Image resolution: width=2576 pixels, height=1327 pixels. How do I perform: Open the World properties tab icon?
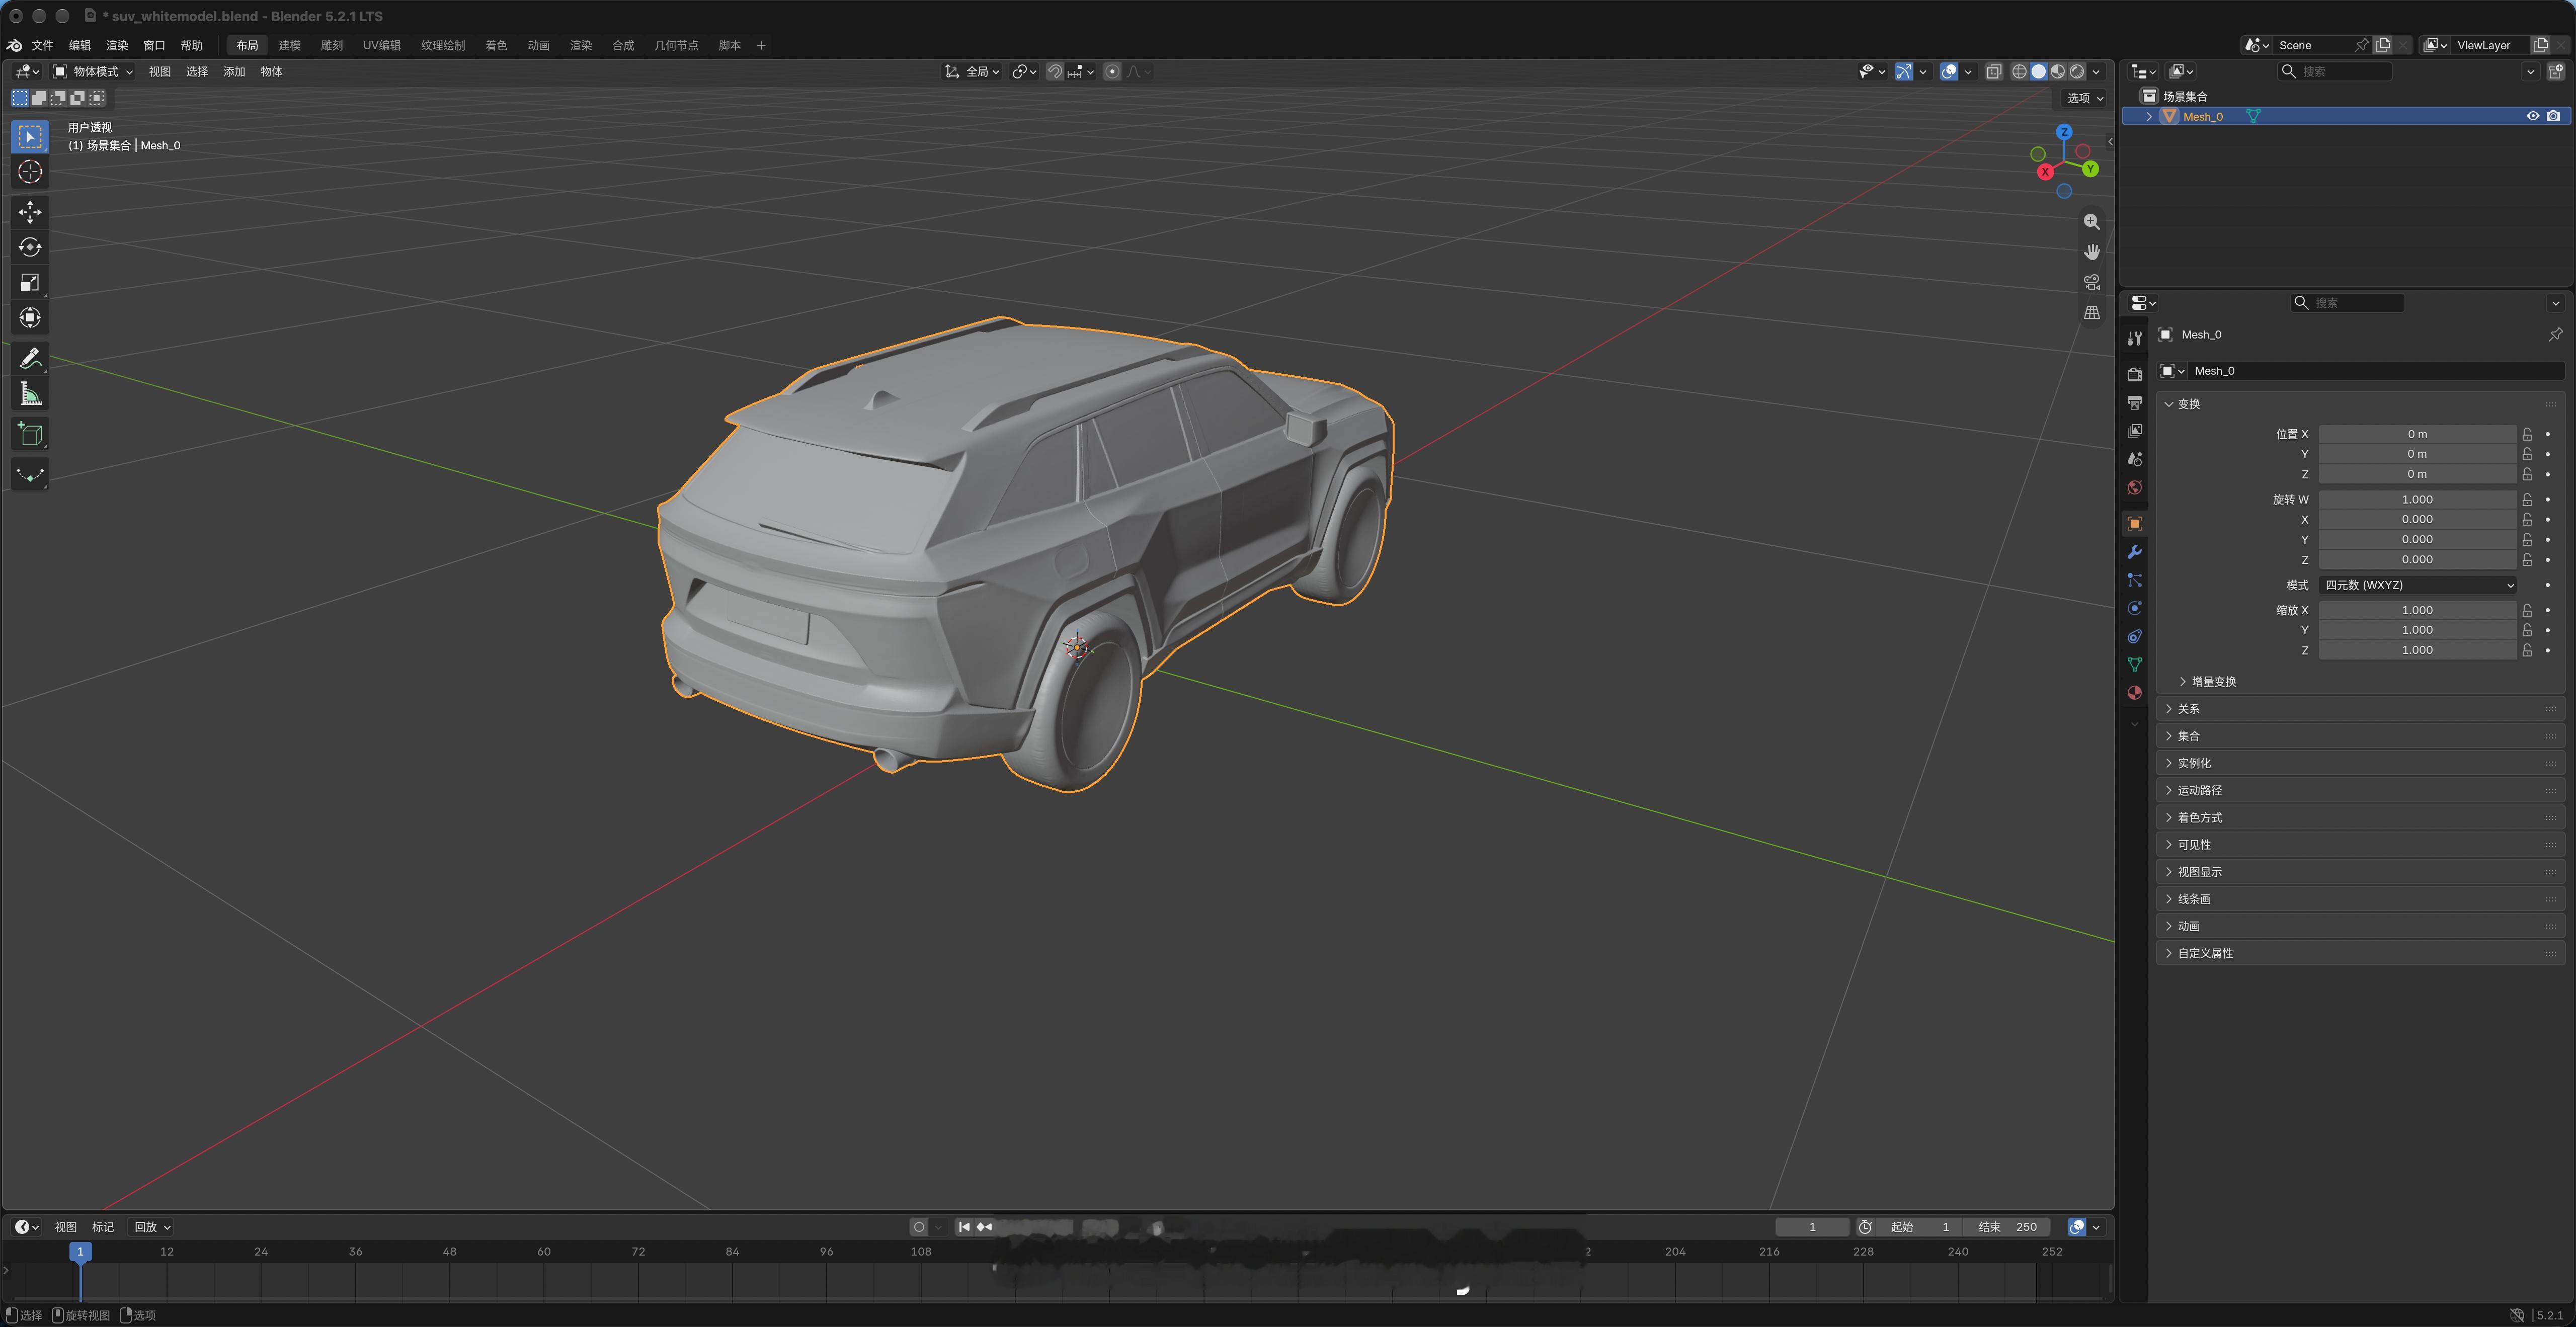point(2134,487)
